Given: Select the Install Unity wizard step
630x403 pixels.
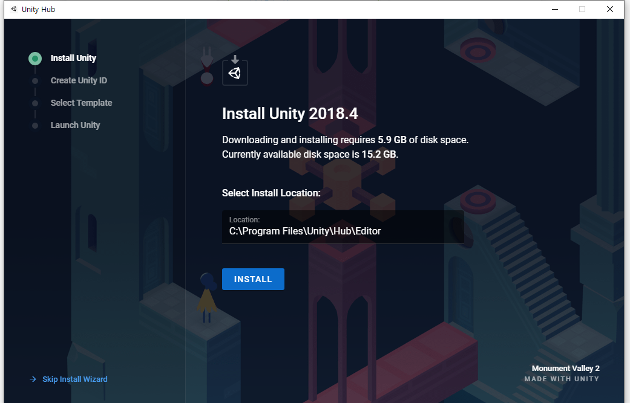Looking at the screenshot, I should coord(73,58).
